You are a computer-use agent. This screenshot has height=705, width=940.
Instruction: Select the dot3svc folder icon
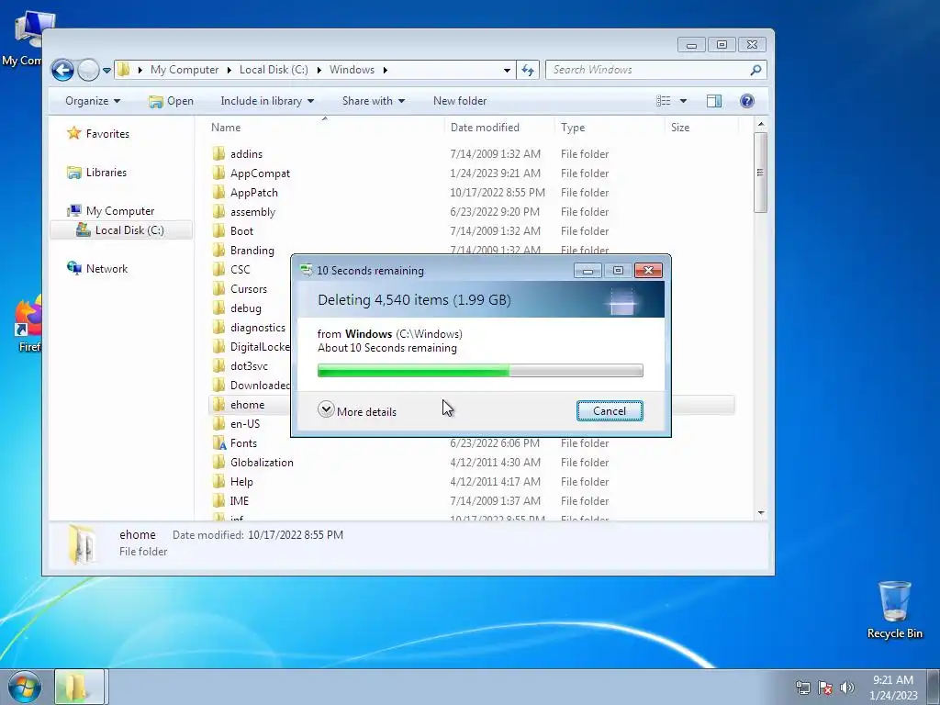coord(219,365)
